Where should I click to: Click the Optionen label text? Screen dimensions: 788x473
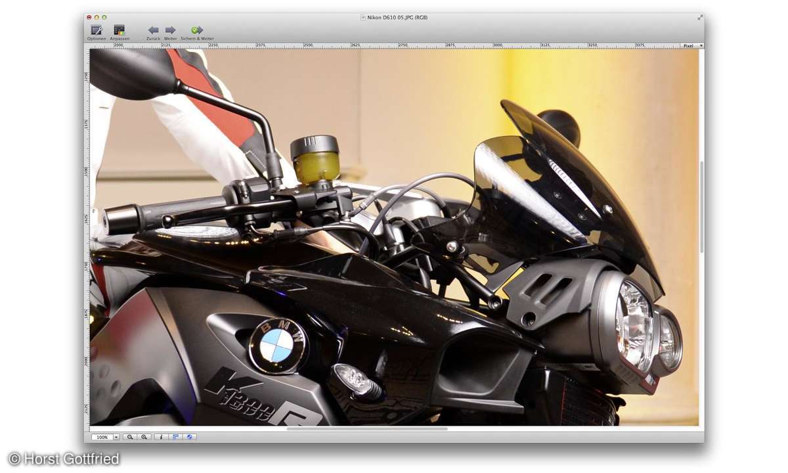click(97, 39)
